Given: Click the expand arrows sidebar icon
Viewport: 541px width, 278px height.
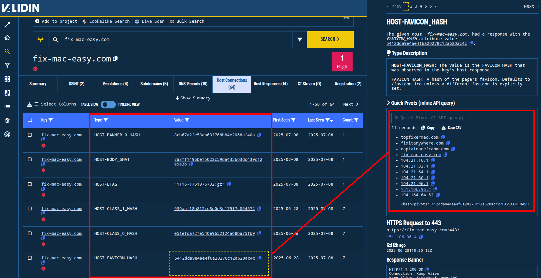Looking at the screenshot, I should pos(7,25).
